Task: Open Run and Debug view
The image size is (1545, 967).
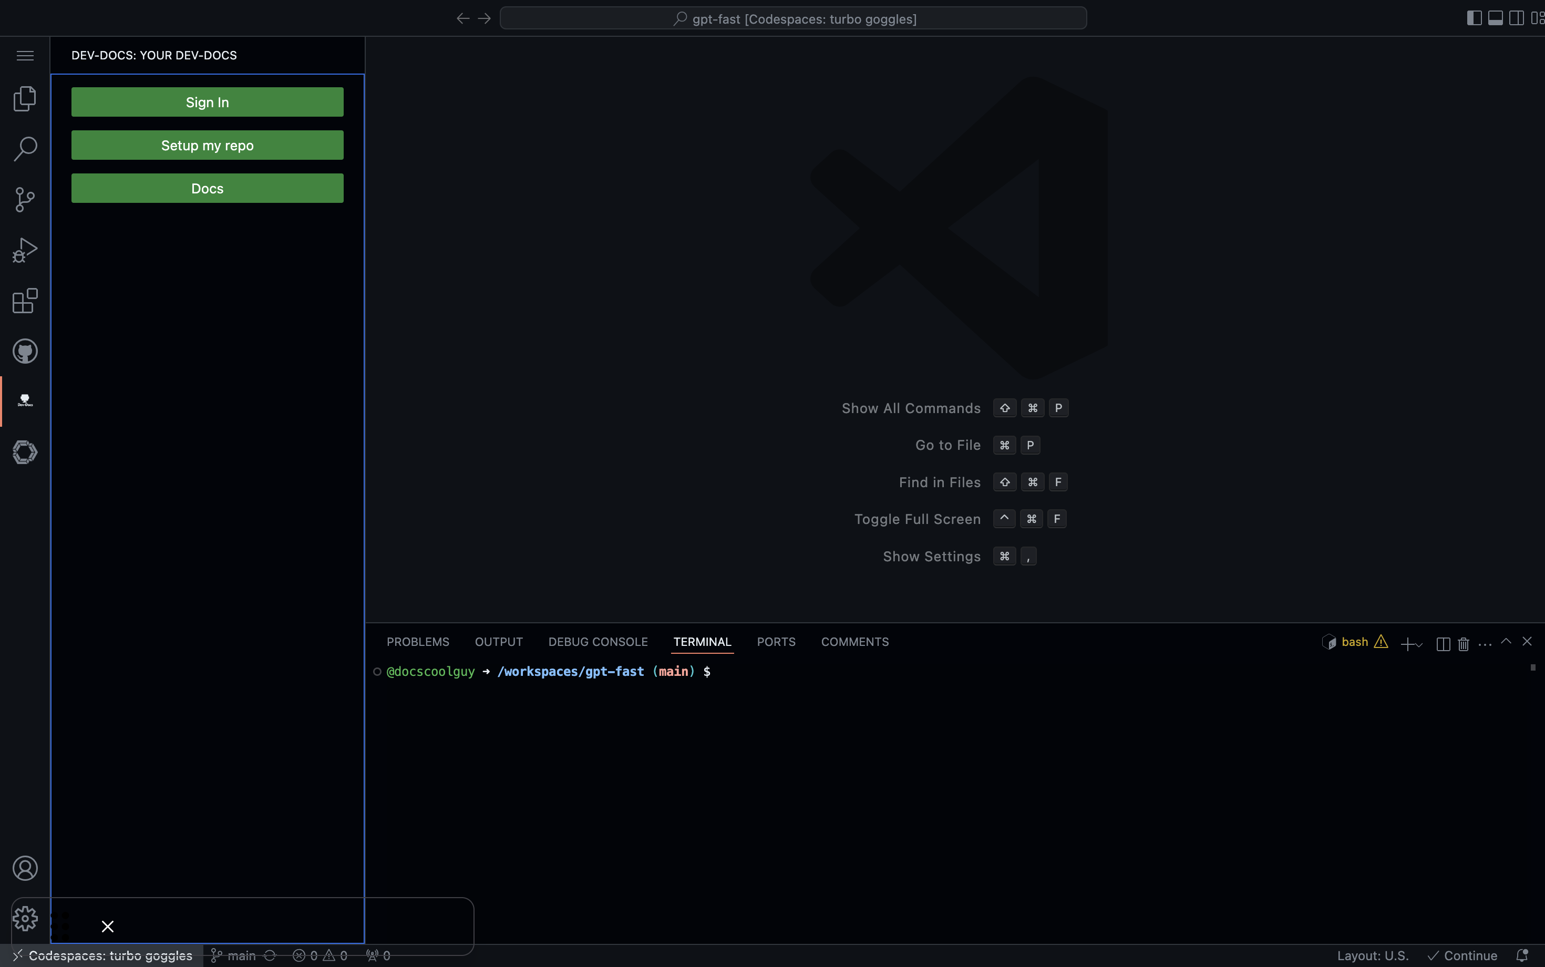Action: pyautogui.click(x=25, y=250)
